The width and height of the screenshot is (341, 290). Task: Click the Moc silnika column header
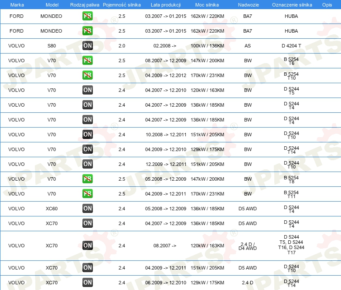(207, 5)
